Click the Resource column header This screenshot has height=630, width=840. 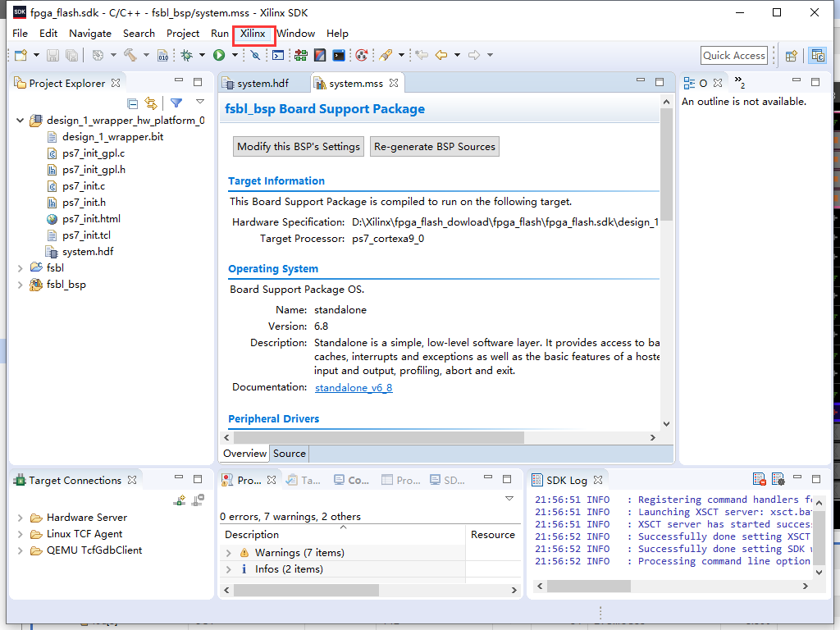(x=493, y=535)
